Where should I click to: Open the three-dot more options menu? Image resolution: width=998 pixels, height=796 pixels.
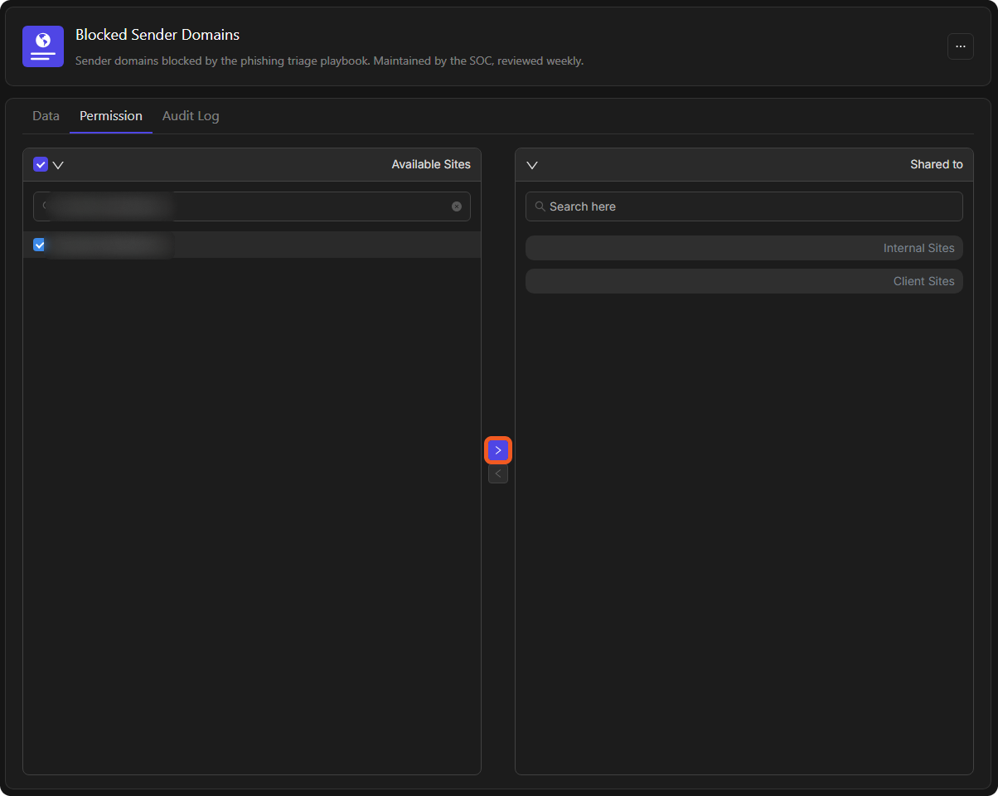tap(961, 46)
